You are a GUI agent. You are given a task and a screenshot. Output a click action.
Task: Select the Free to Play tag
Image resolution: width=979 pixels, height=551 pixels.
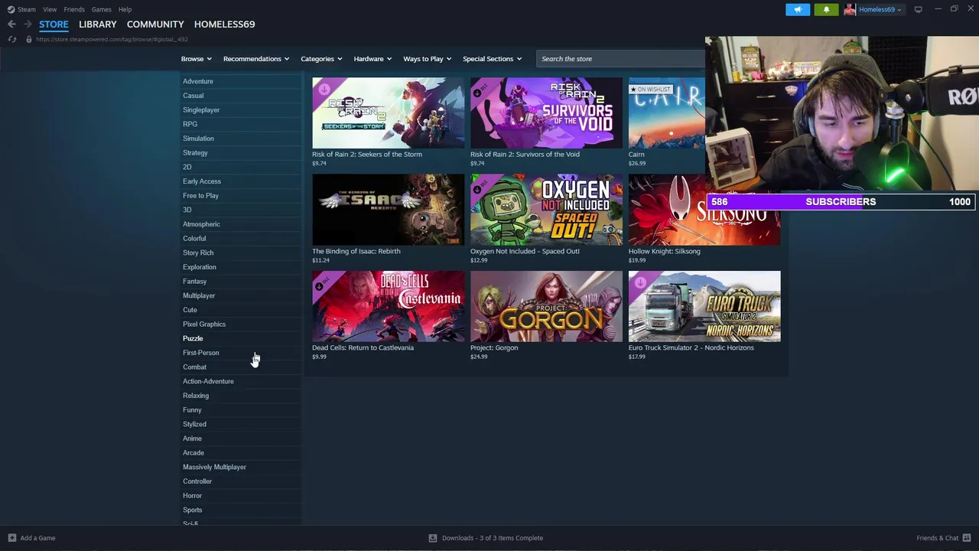(200, 196)
